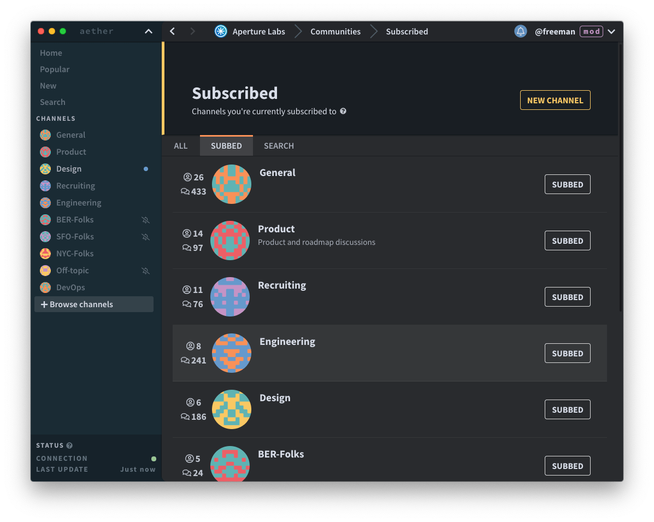The image size is (654, 522).
Task: Collapse the aether sidebar with the chevron
Action: pos(149,32)
